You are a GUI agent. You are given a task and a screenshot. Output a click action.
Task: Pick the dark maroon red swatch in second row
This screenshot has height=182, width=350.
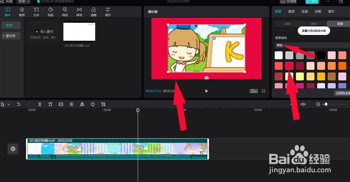pos(300,66)
